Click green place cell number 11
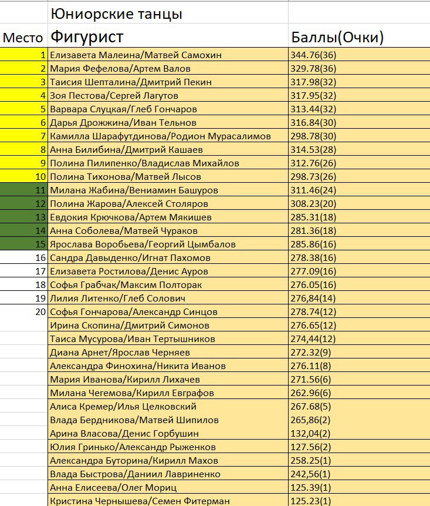Image resolution: width=430 pixels, height=506 pixels. [24, 190]
